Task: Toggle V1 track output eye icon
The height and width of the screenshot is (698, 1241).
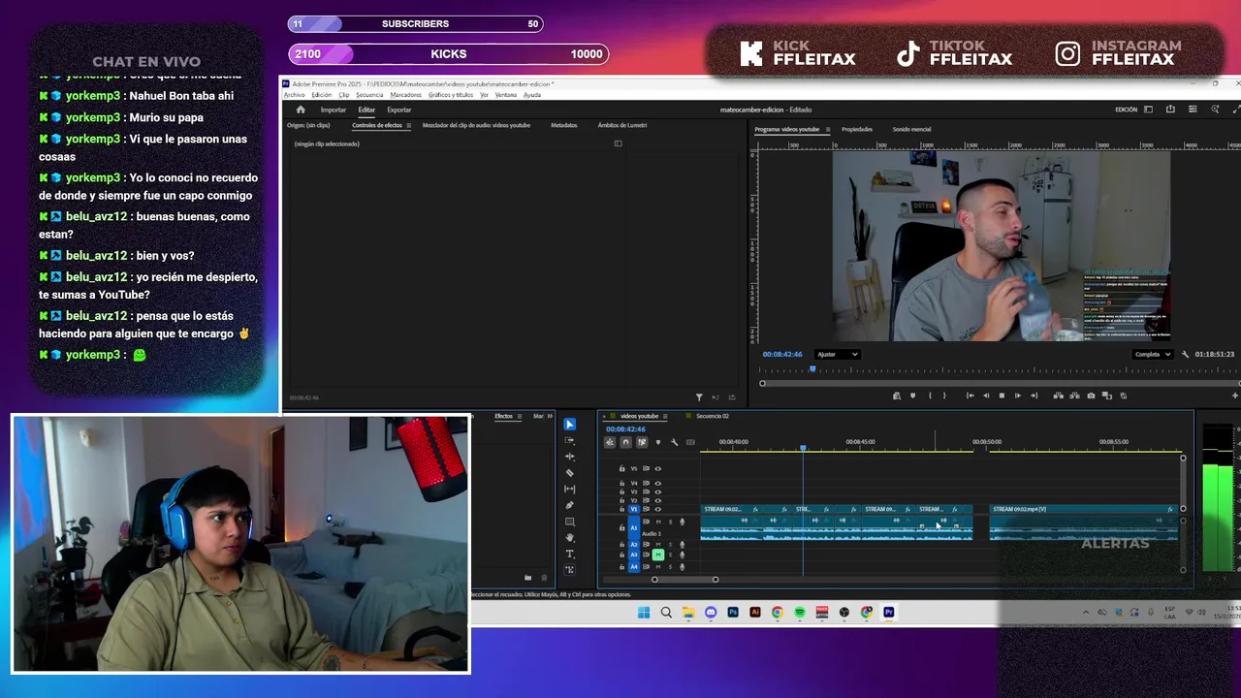Action: click(657, 509)
